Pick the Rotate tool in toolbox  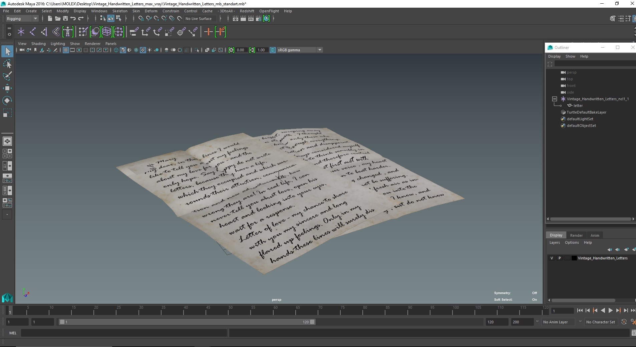click(x=7, y=100)
